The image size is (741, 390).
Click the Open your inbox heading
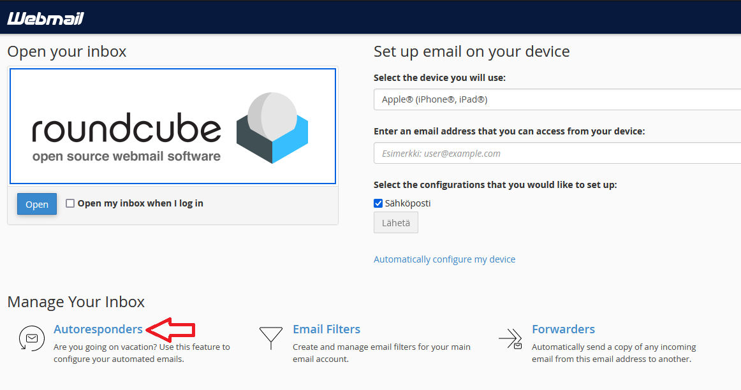coord(67,52)
